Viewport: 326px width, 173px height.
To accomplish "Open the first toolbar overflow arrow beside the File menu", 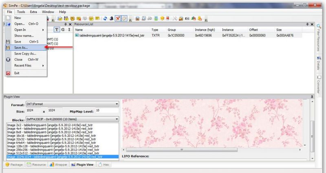I will (x=53, y=20).
